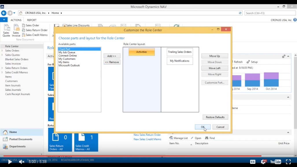Open video quality settings gear
The width and height of the screenshot is (297, 167).
[x=263, y=162]
